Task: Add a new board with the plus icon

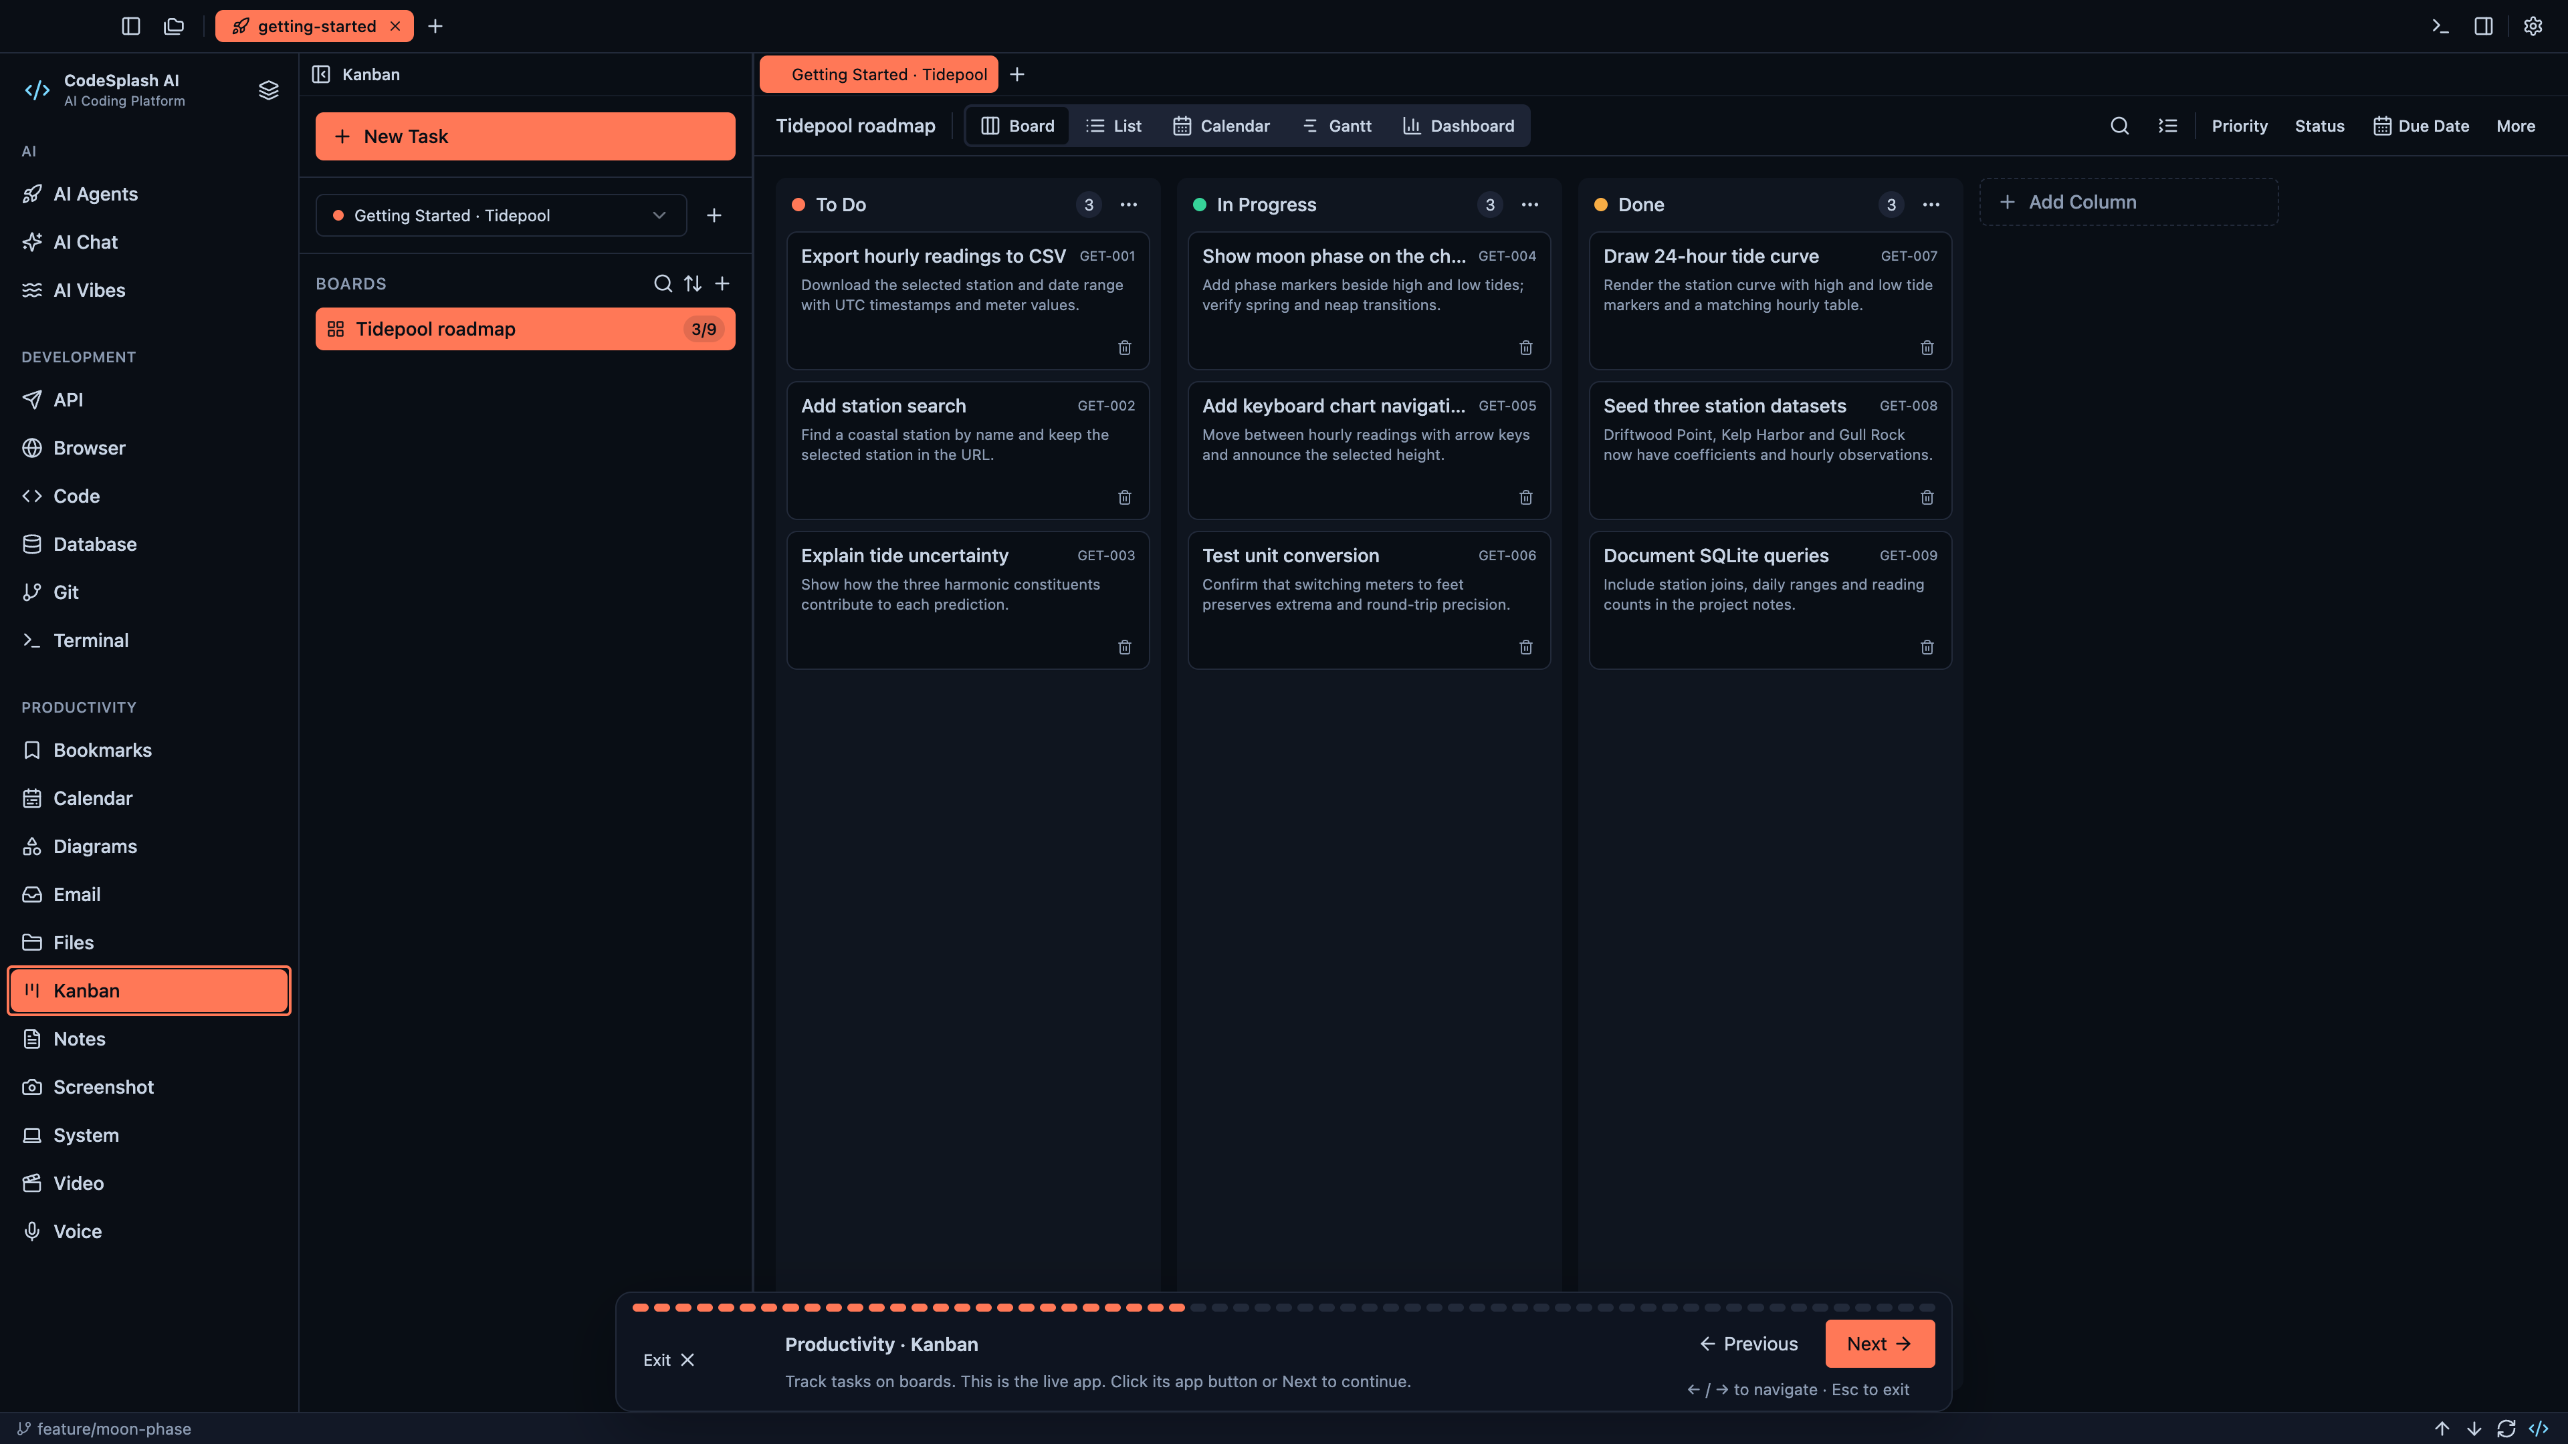Action: coord(723,283)
